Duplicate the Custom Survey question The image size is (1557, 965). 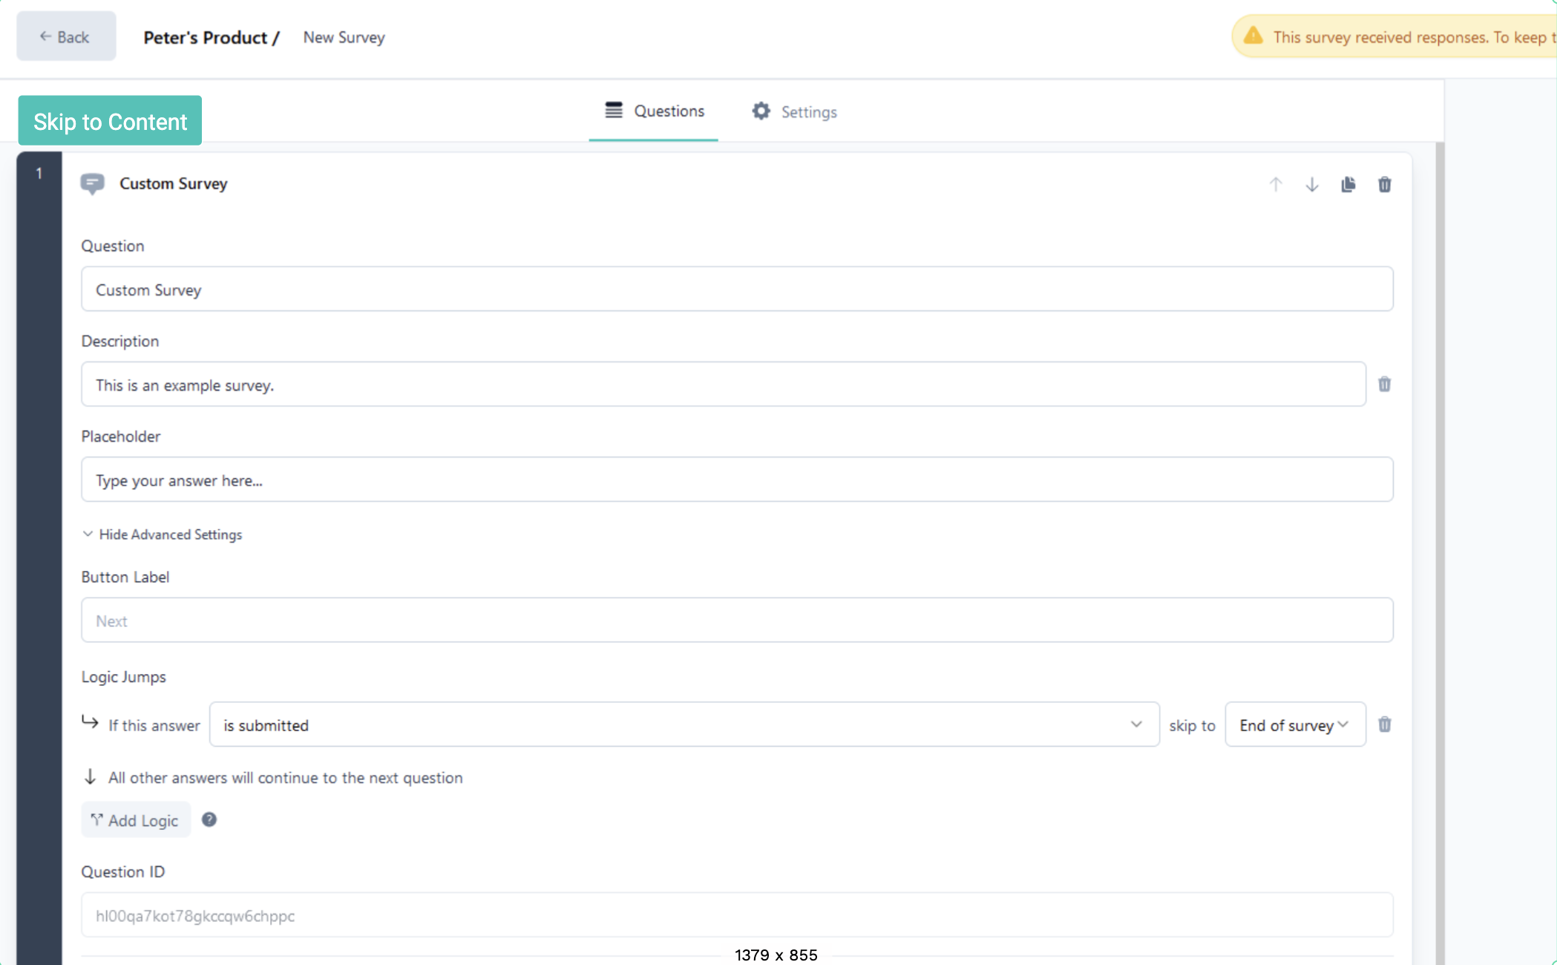[x=1348, y=184]
